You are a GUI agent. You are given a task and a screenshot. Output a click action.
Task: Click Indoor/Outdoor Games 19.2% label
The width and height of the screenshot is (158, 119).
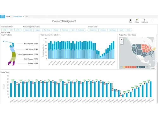(28, 54)
